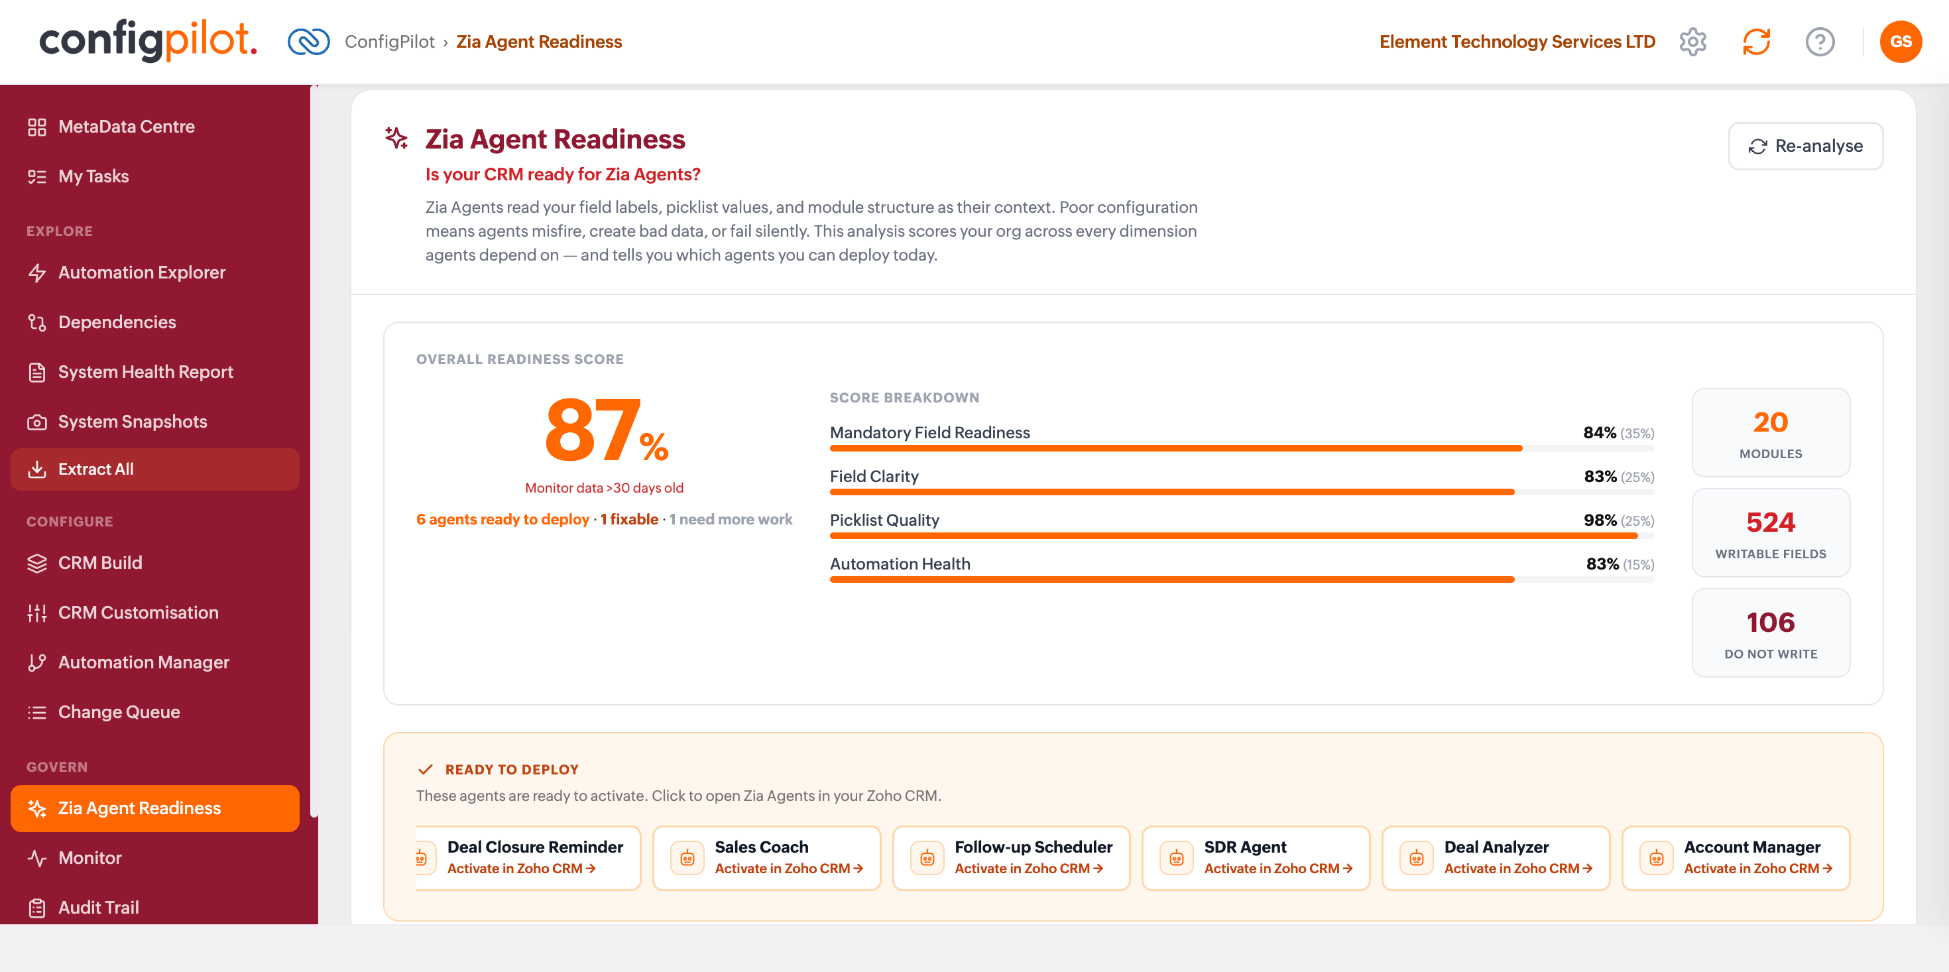
Task: Click the MetaData Centre grid icon
Action: point(36,127)
